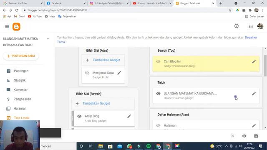This screenshot has width=267, height=150.
Task: Open Spotify from the taskbar
Action: pos(149,146)
